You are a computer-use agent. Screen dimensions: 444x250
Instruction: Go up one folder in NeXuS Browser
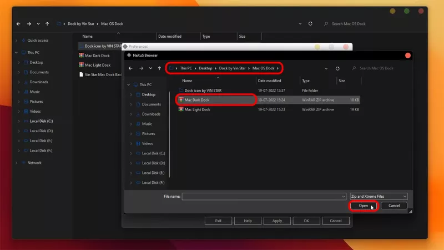coord(159,68)
